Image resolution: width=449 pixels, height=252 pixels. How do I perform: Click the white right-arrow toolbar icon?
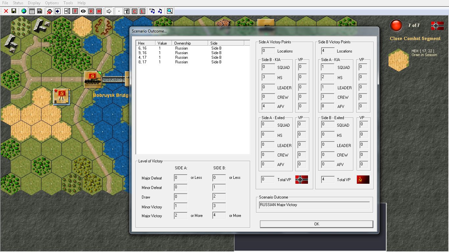[109, 11]
